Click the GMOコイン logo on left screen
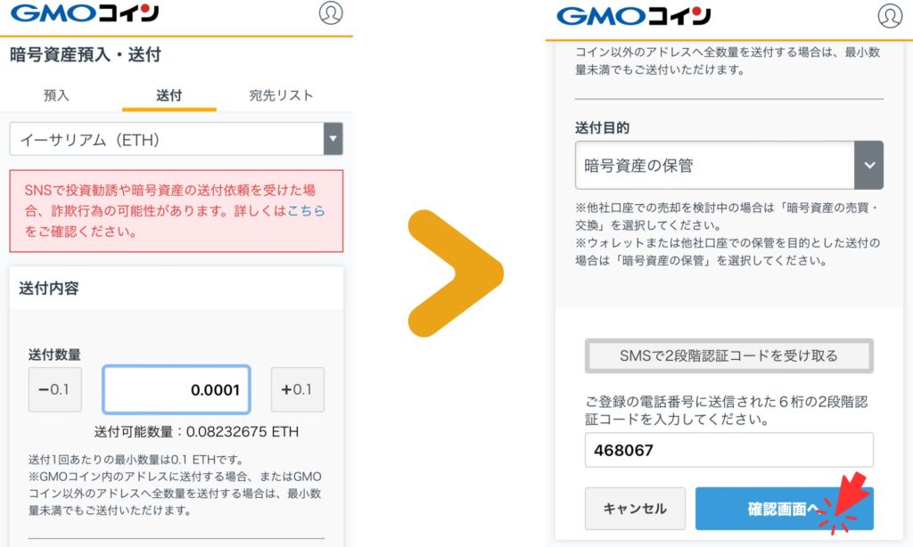Screen dimensions: 913x547 [x=85, y=12]
